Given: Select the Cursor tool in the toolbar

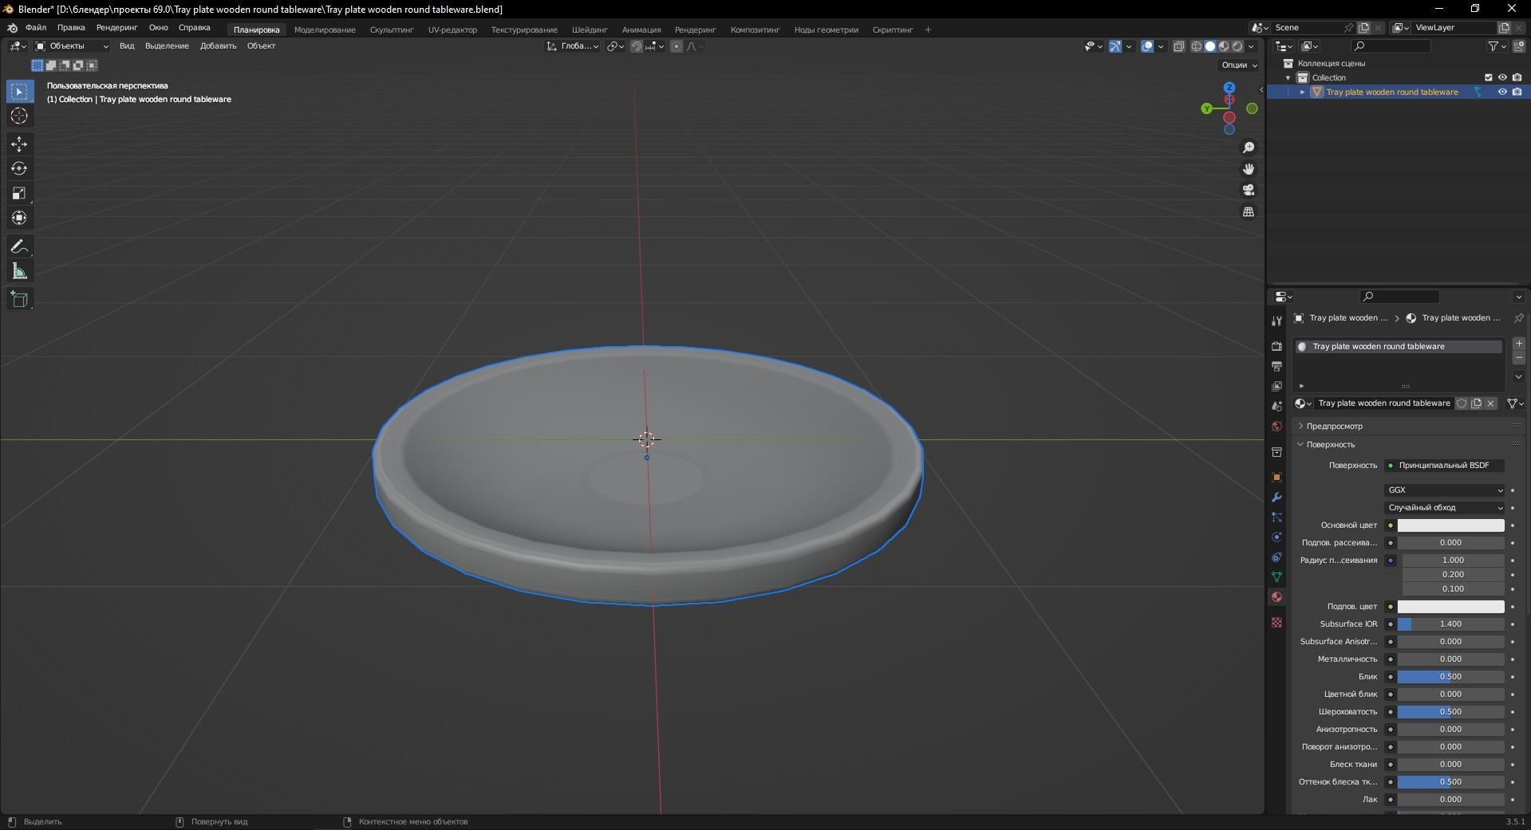Looking at the screenshot, I should tap(19, 116).
